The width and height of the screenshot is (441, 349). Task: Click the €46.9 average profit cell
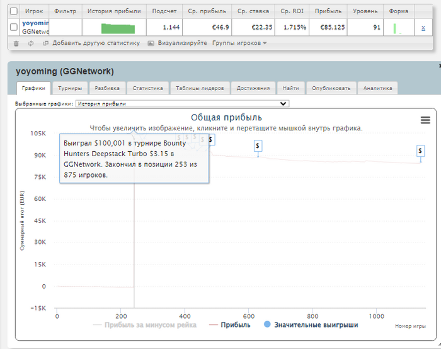207,27
